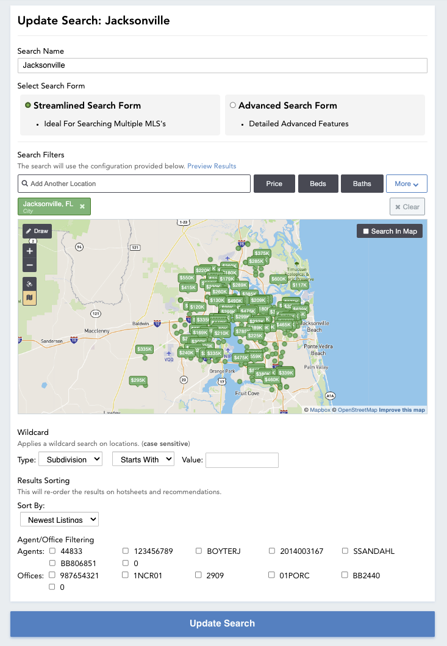Viewport: 447px width, 646px height.
Task: Enable office 1NCR01 filter
Action: 125,575
